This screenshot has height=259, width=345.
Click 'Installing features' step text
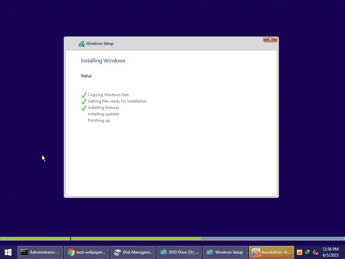pos(104,108)
